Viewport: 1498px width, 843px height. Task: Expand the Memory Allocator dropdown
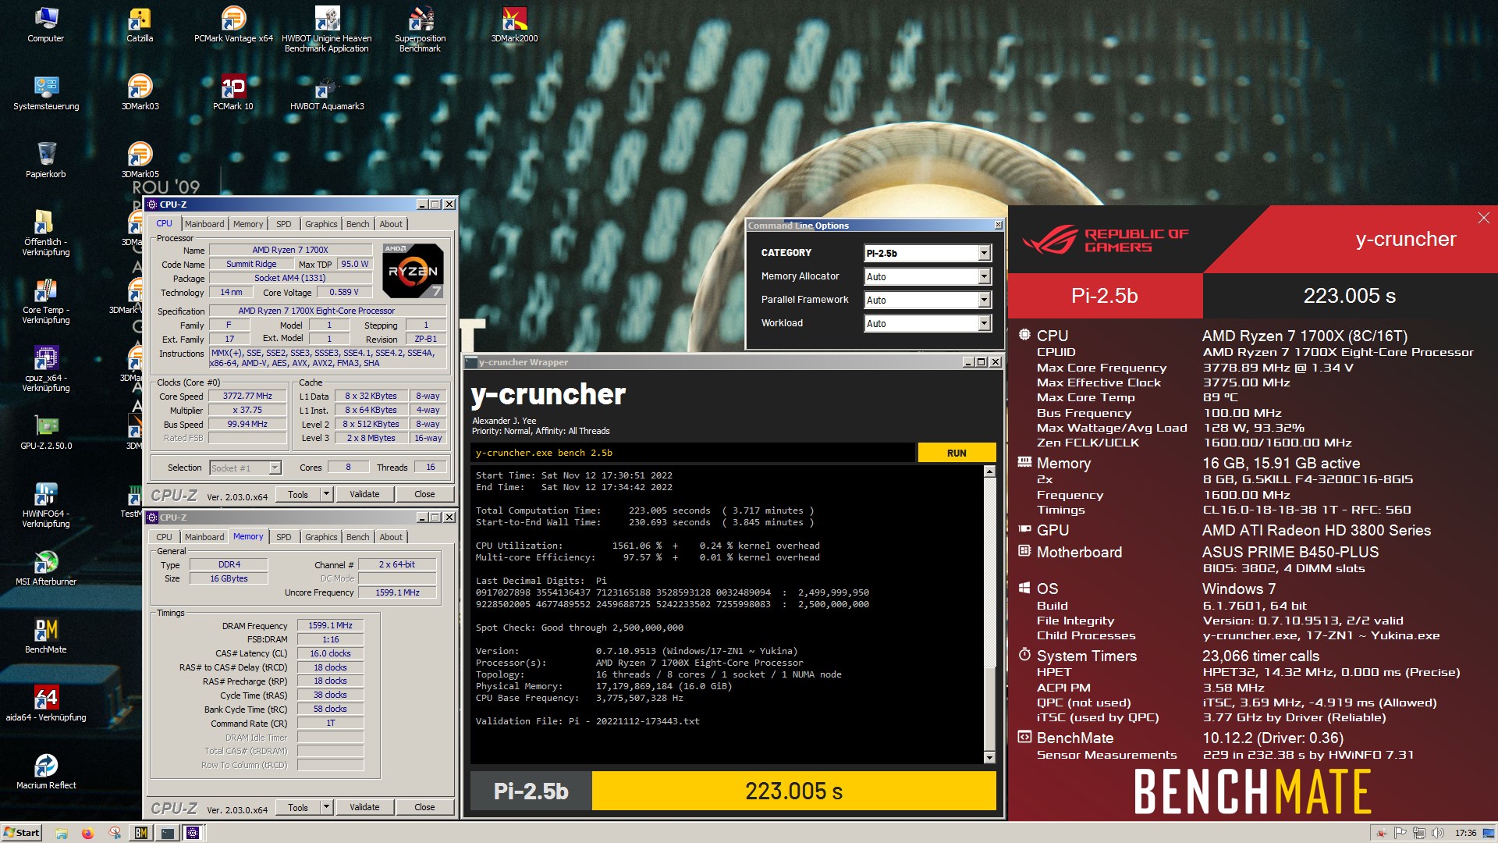[927, 276]
